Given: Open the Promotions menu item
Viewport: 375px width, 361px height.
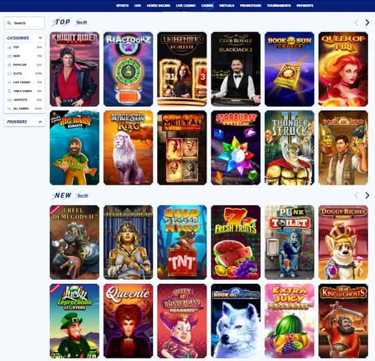Looking at the screenshot, I should pos(251,5).
